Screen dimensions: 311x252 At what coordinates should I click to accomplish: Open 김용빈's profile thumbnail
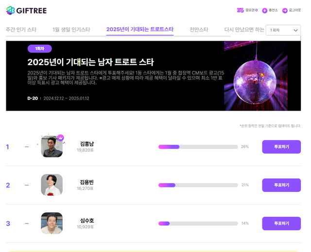pyautogui.click(x=52, y=185)
